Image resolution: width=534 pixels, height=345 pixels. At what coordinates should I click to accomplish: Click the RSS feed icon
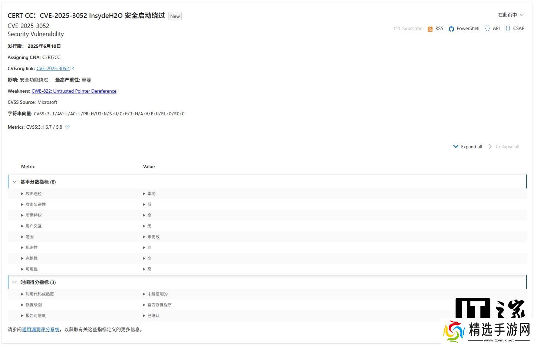click(x=430, y=29)
